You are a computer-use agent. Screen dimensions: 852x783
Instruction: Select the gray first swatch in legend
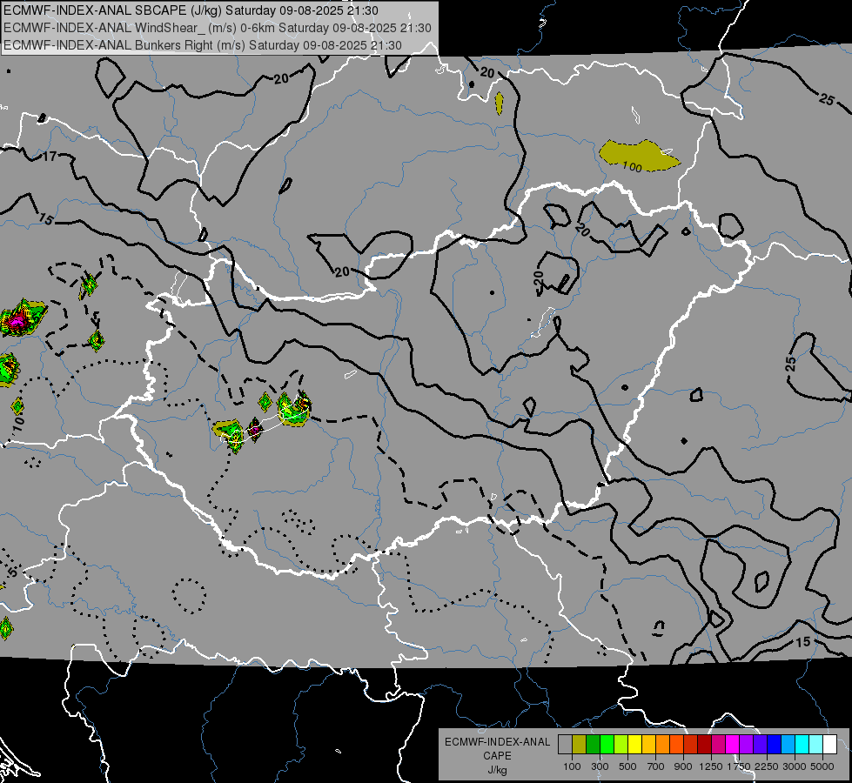565,744
